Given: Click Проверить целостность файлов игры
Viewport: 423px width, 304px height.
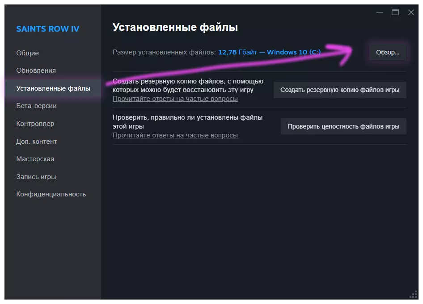Looking at the screenshot, I should [343, 126].
